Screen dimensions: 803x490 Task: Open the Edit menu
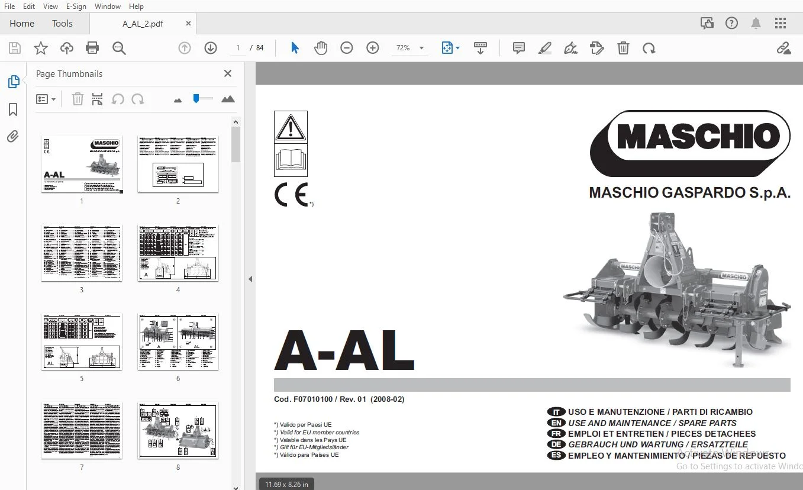[x=29, y=7]
